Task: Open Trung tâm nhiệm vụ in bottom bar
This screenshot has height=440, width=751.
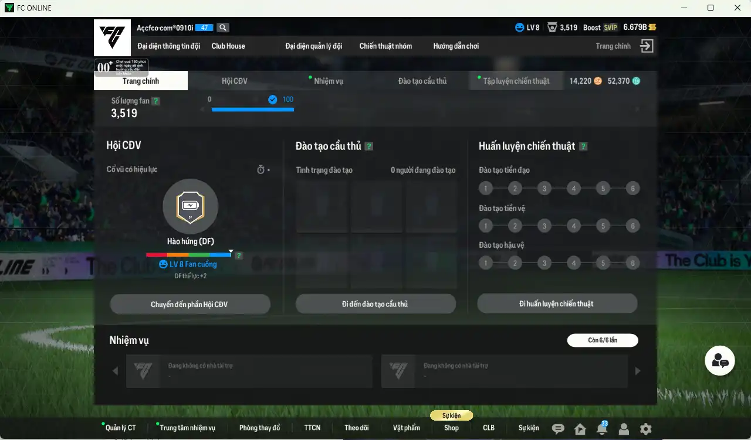Action: tap(188, 428)
